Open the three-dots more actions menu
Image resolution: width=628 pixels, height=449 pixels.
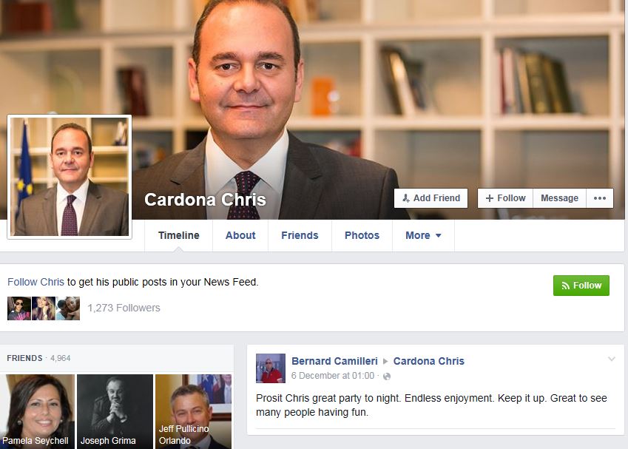click(x=600, y=198)
